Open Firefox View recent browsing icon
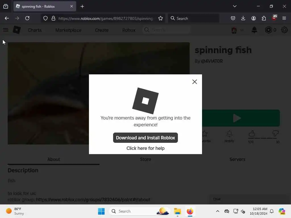The width and height of the screenshot is (291, 218). pyautogui.click(x=6, y=6)
